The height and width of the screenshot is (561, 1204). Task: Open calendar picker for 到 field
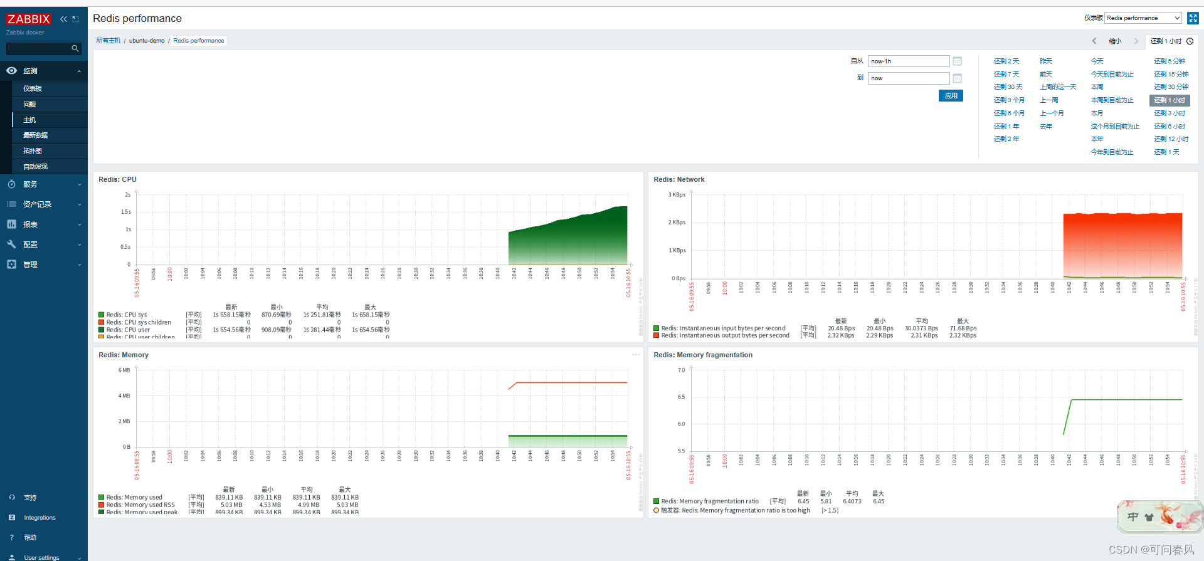[x=957, y=78]
